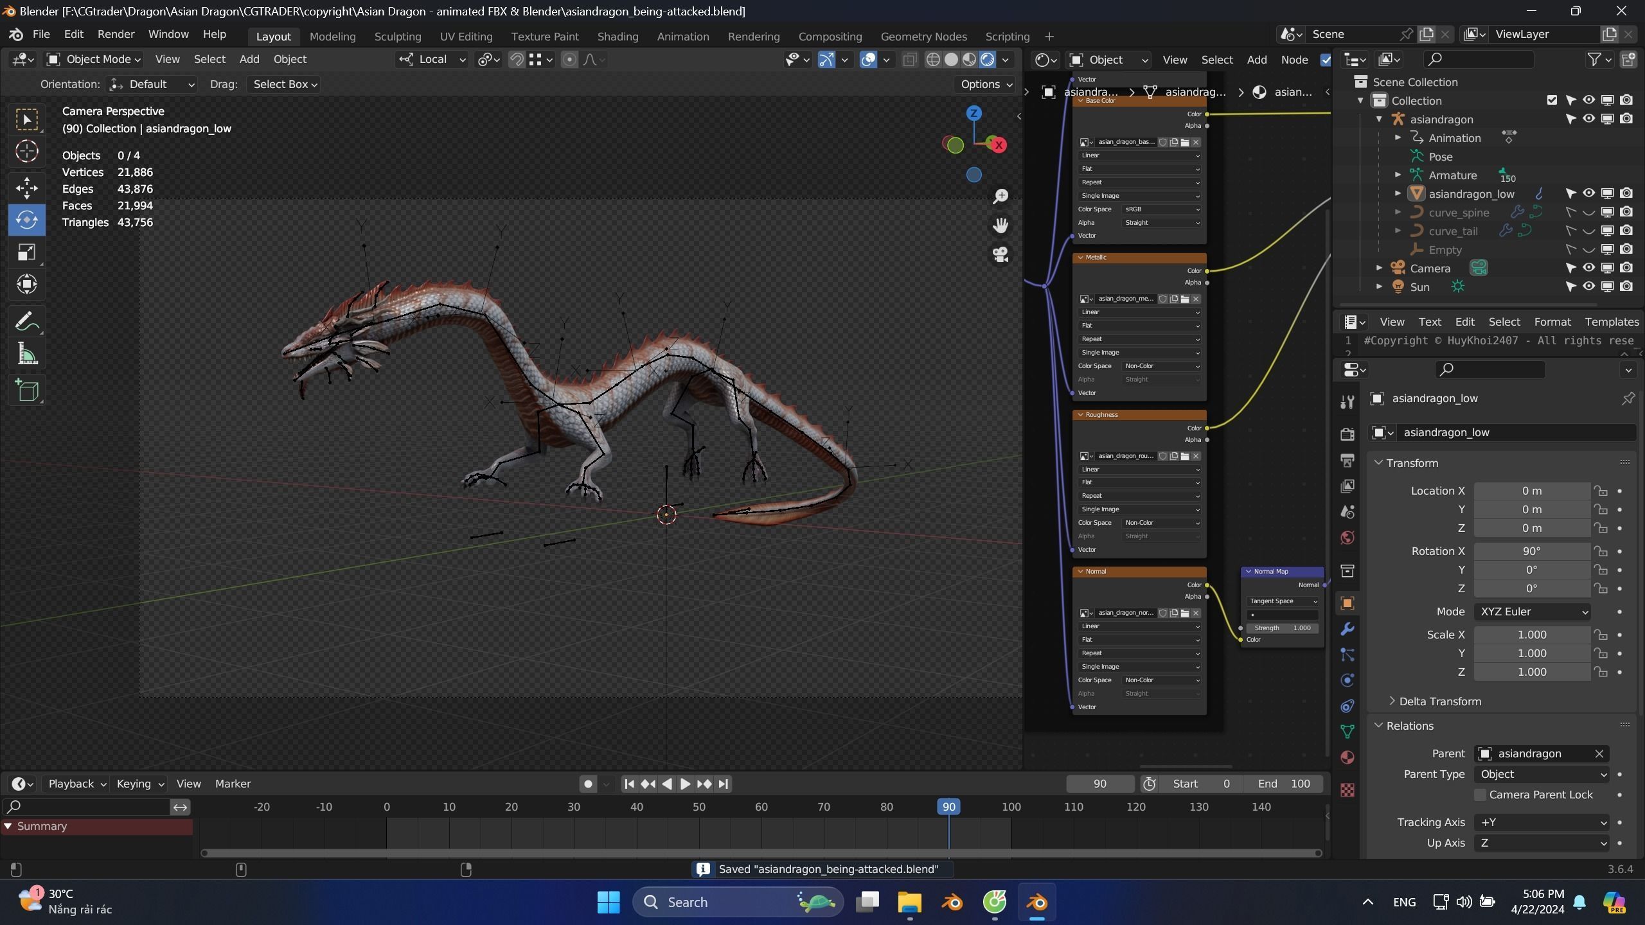This screenshot has height=925, width=1645.
Task: Toggle the camera view icon in viewport
Action: click(x=1000, y=254)
